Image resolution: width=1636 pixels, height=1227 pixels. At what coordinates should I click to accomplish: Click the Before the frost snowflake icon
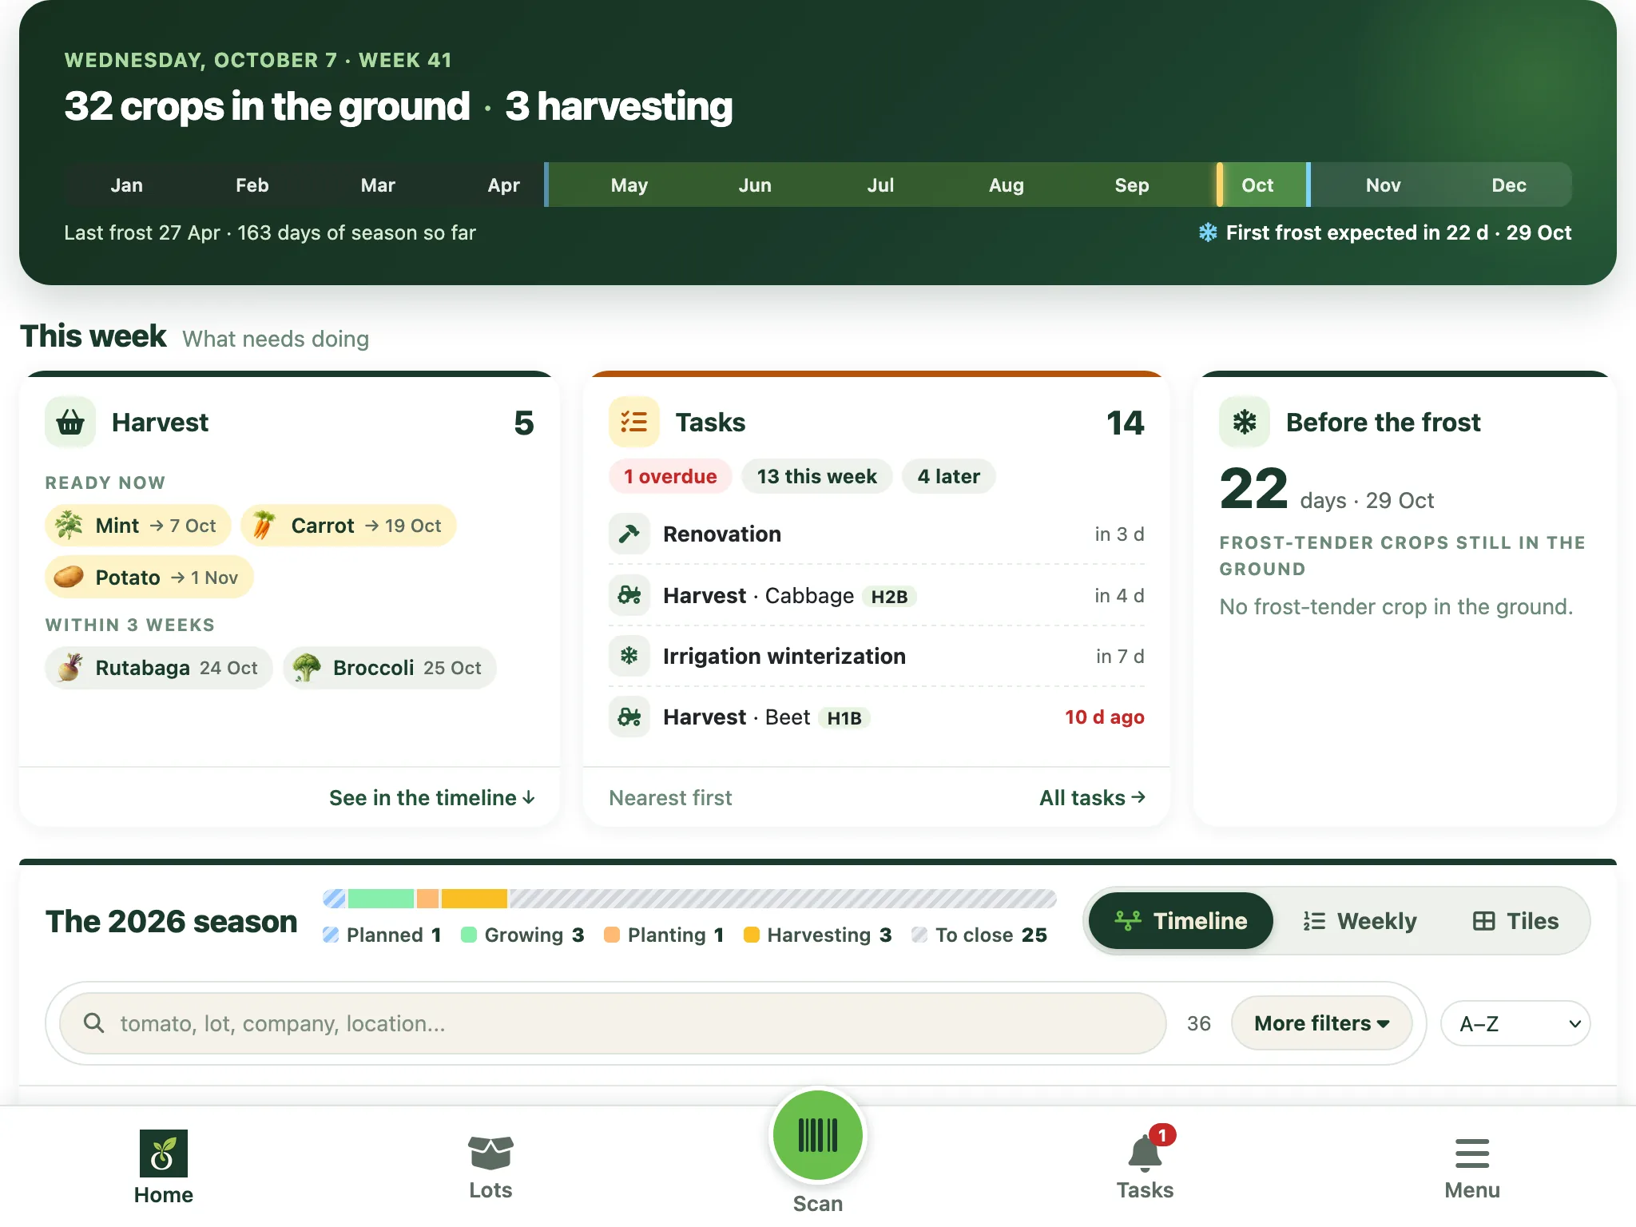tap(1245, 422)
